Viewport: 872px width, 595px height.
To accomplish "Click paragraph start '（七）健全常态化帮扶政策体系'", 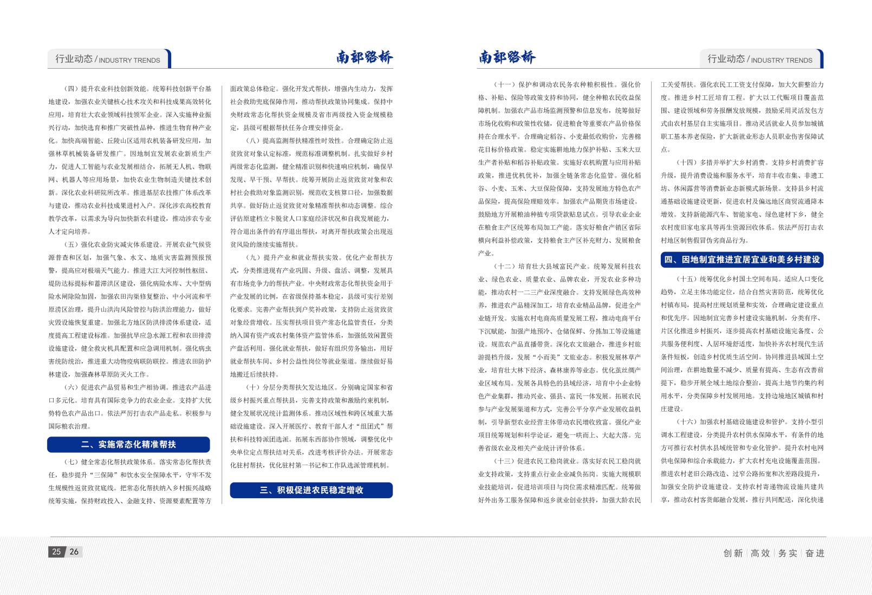I will [x=109, y=462].
